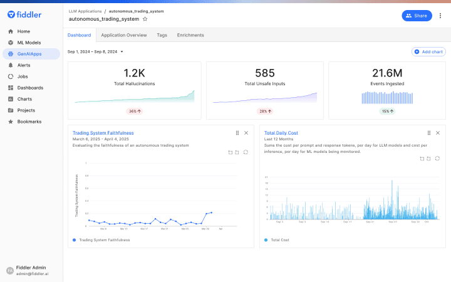451x282 pixels.
Task: Bookmark autonomous_trading_system with star icon
Action: (x=145, y=19)
